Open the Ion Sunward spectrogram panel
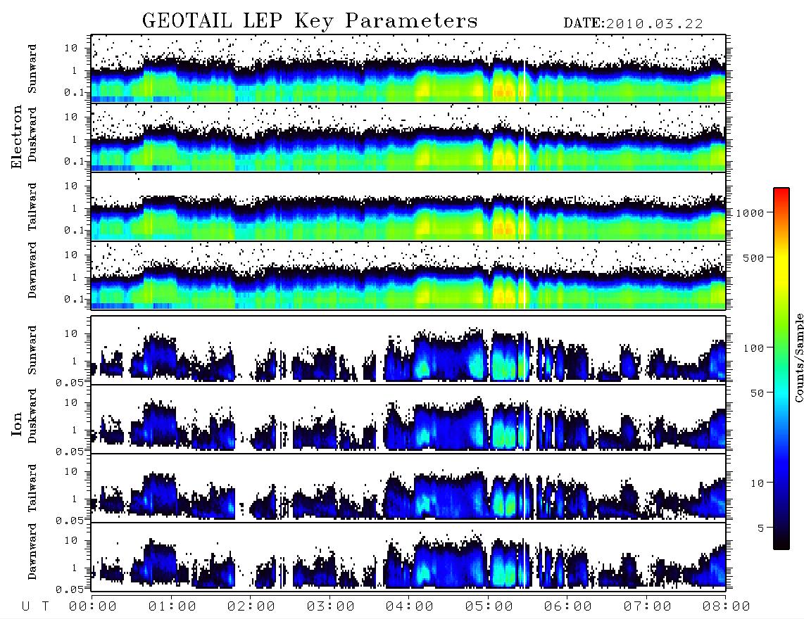The width and height of the screenshot is (804, 619). tap(408, 350)
